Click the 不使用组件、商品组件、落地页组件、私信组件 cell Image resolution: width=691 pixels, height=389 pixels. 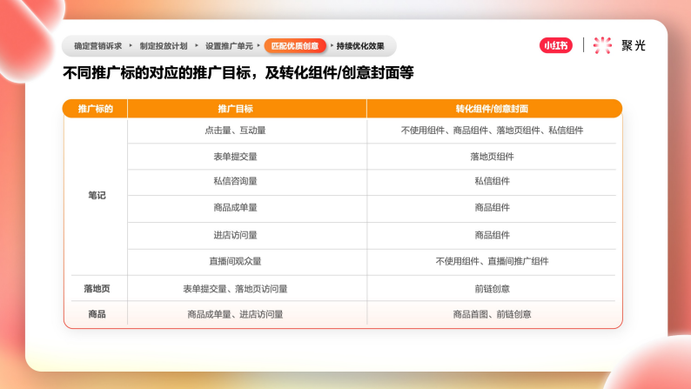point(492,131)
